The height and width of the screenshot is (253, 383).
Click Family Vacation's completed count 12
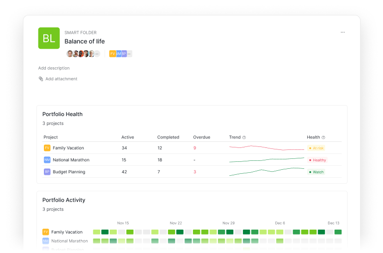(x=160, y=148)
